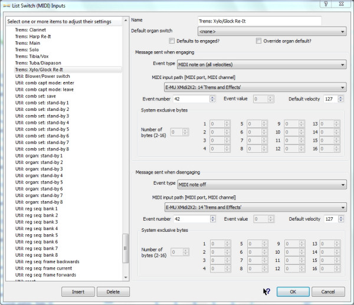Viewport: 354px width, 305px height.
Task: Increment the engaging Event number spinner
Action: coord(212,97)
